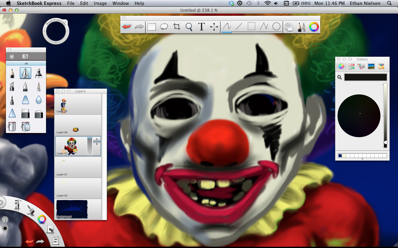
Task: Select the rectangular marquee selection tool
Action: (151, 27)
